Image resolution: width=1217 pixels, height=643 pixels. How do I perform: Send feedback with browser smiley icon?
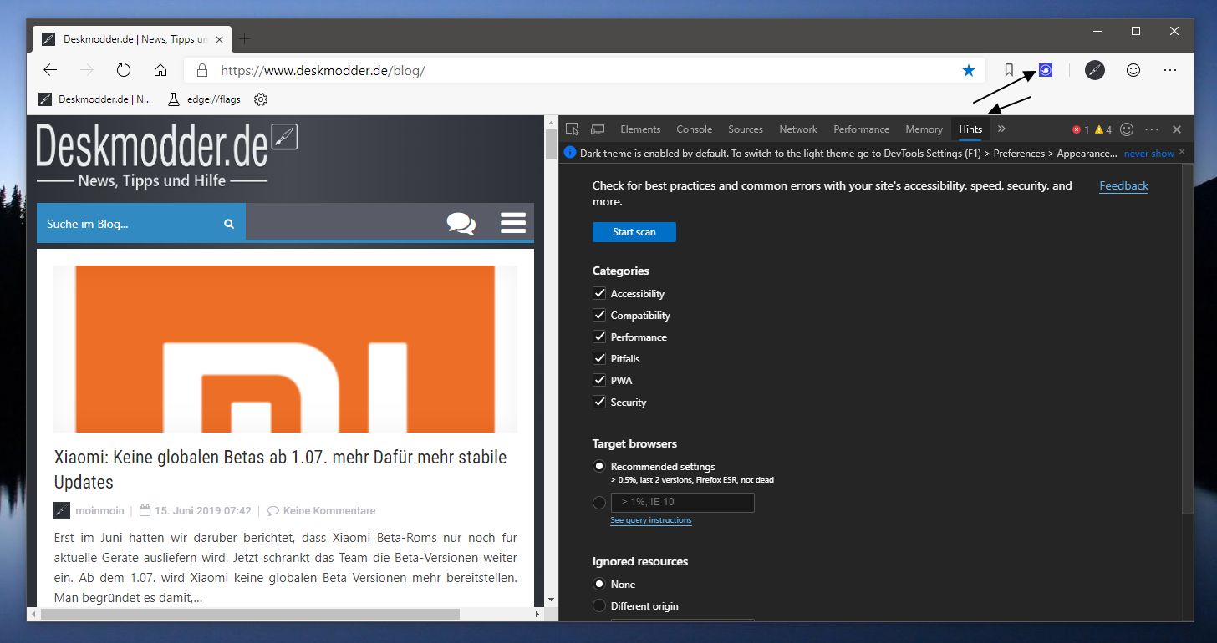click(x=1133, y=70)
